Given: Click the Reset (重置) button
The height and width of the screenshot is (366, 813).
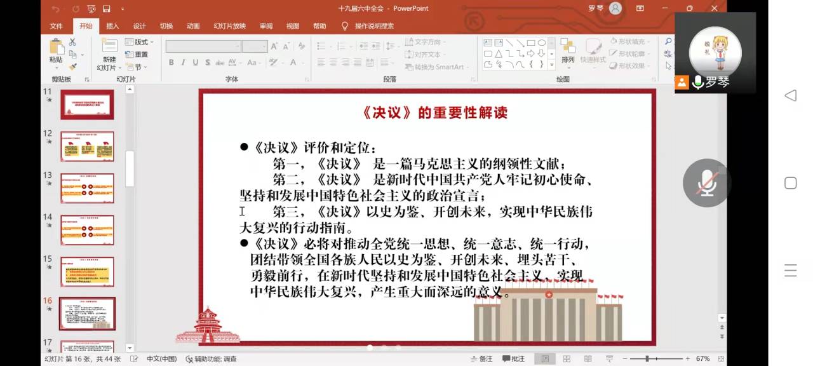Looking at the screenshot, I should click(x=137, y=55).
